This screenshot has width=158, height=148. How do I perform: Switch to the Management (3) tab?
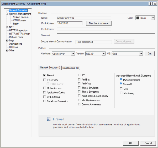coord(70,68)
